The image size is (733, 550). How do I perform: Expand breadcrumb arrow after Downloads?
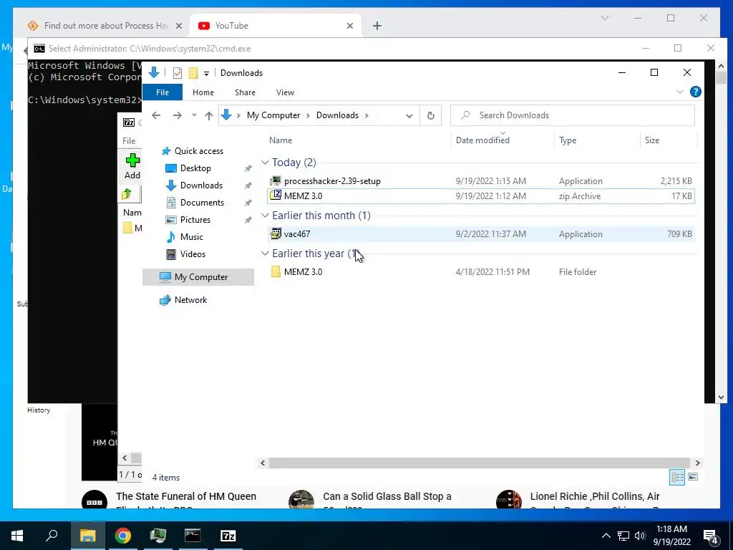point(366,115)
